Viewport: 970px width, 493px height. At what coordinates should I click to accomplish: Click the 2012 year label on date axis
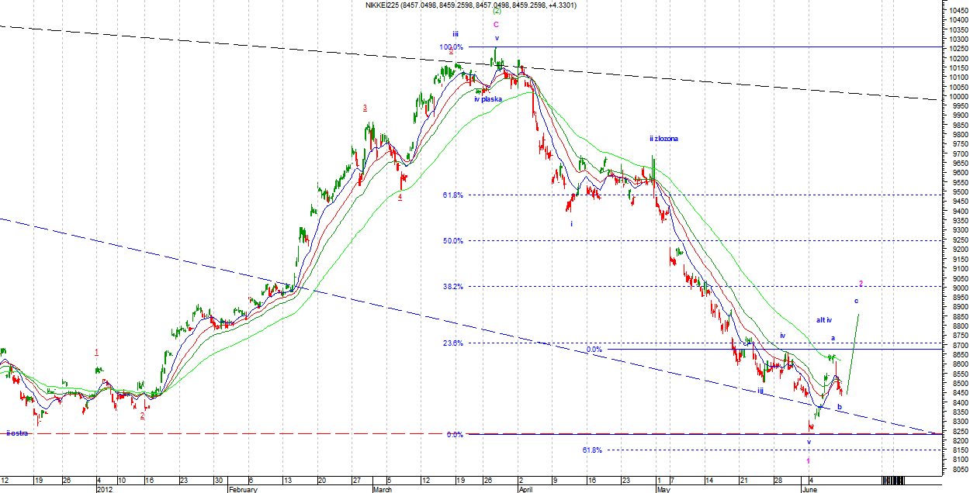(105, 490)
